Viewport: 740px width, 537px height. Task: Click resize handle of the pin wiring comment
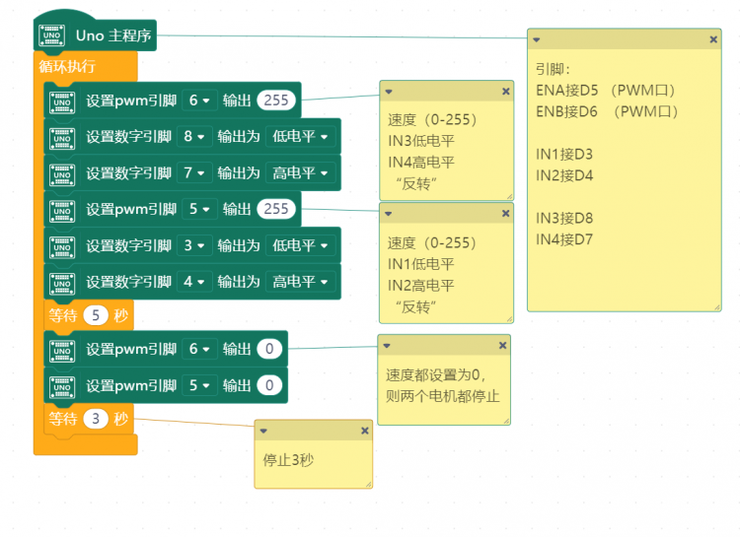716,307
